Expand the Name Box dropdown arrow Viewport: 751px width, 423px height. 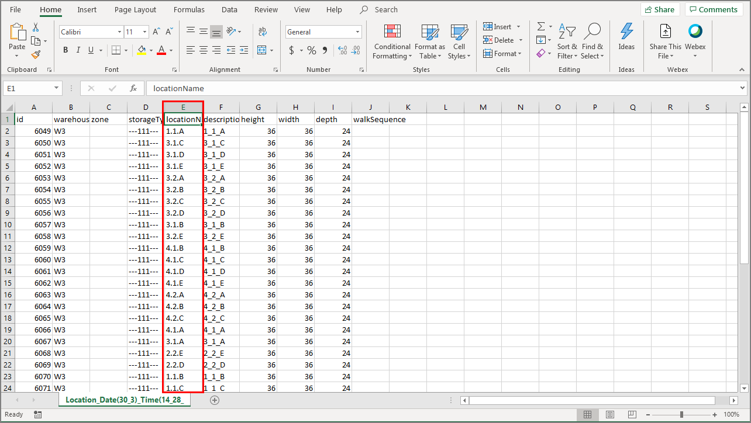point(57,88)
